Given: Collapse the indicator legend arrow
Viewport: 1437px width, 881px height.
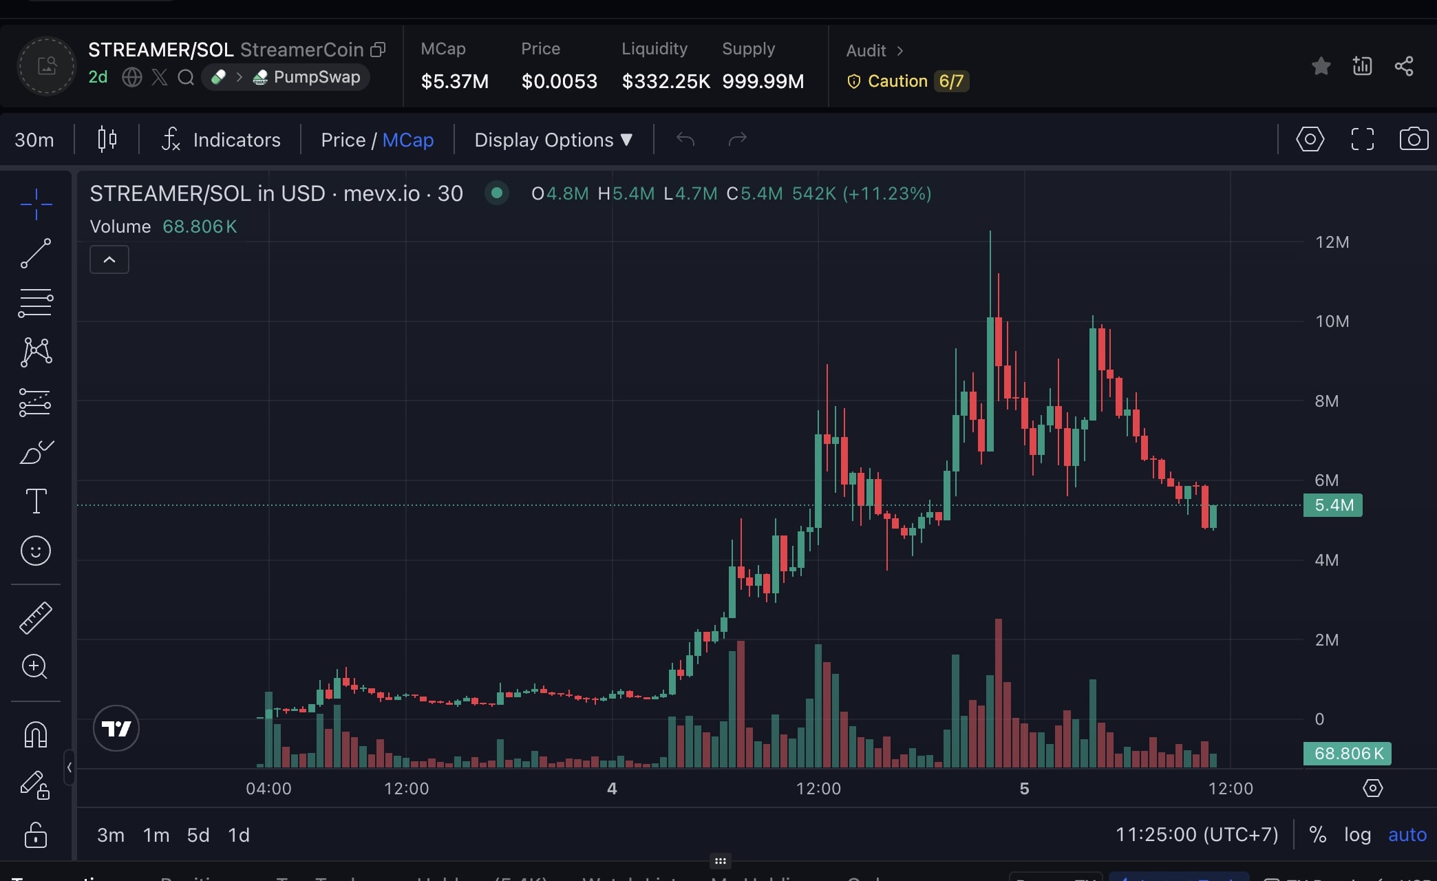Looking at the screenshot, I should pyautogui.click(x=109, y=259).
